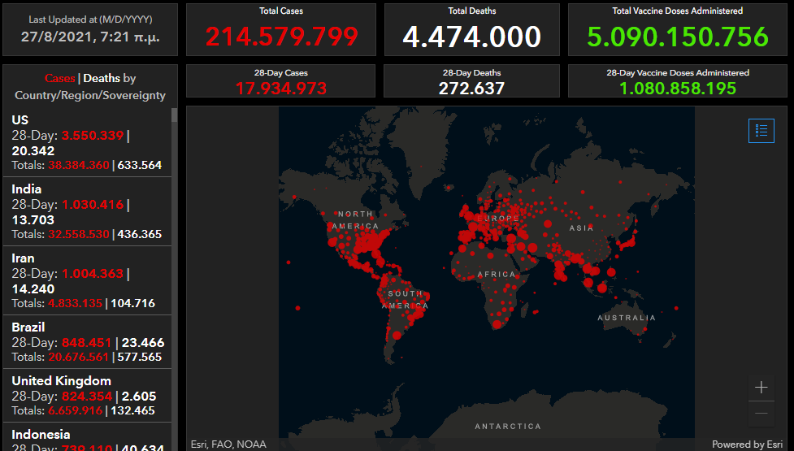
Task: Click the Total Deaths counter panel
Action: tap(471, 29)
